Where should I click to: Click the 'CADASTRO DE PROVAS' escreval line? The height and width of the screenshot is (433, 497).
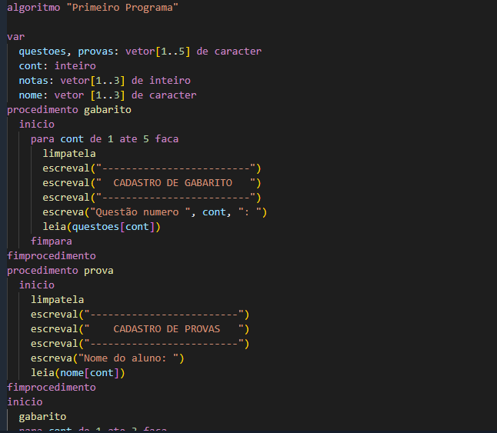tap(140, 329)
